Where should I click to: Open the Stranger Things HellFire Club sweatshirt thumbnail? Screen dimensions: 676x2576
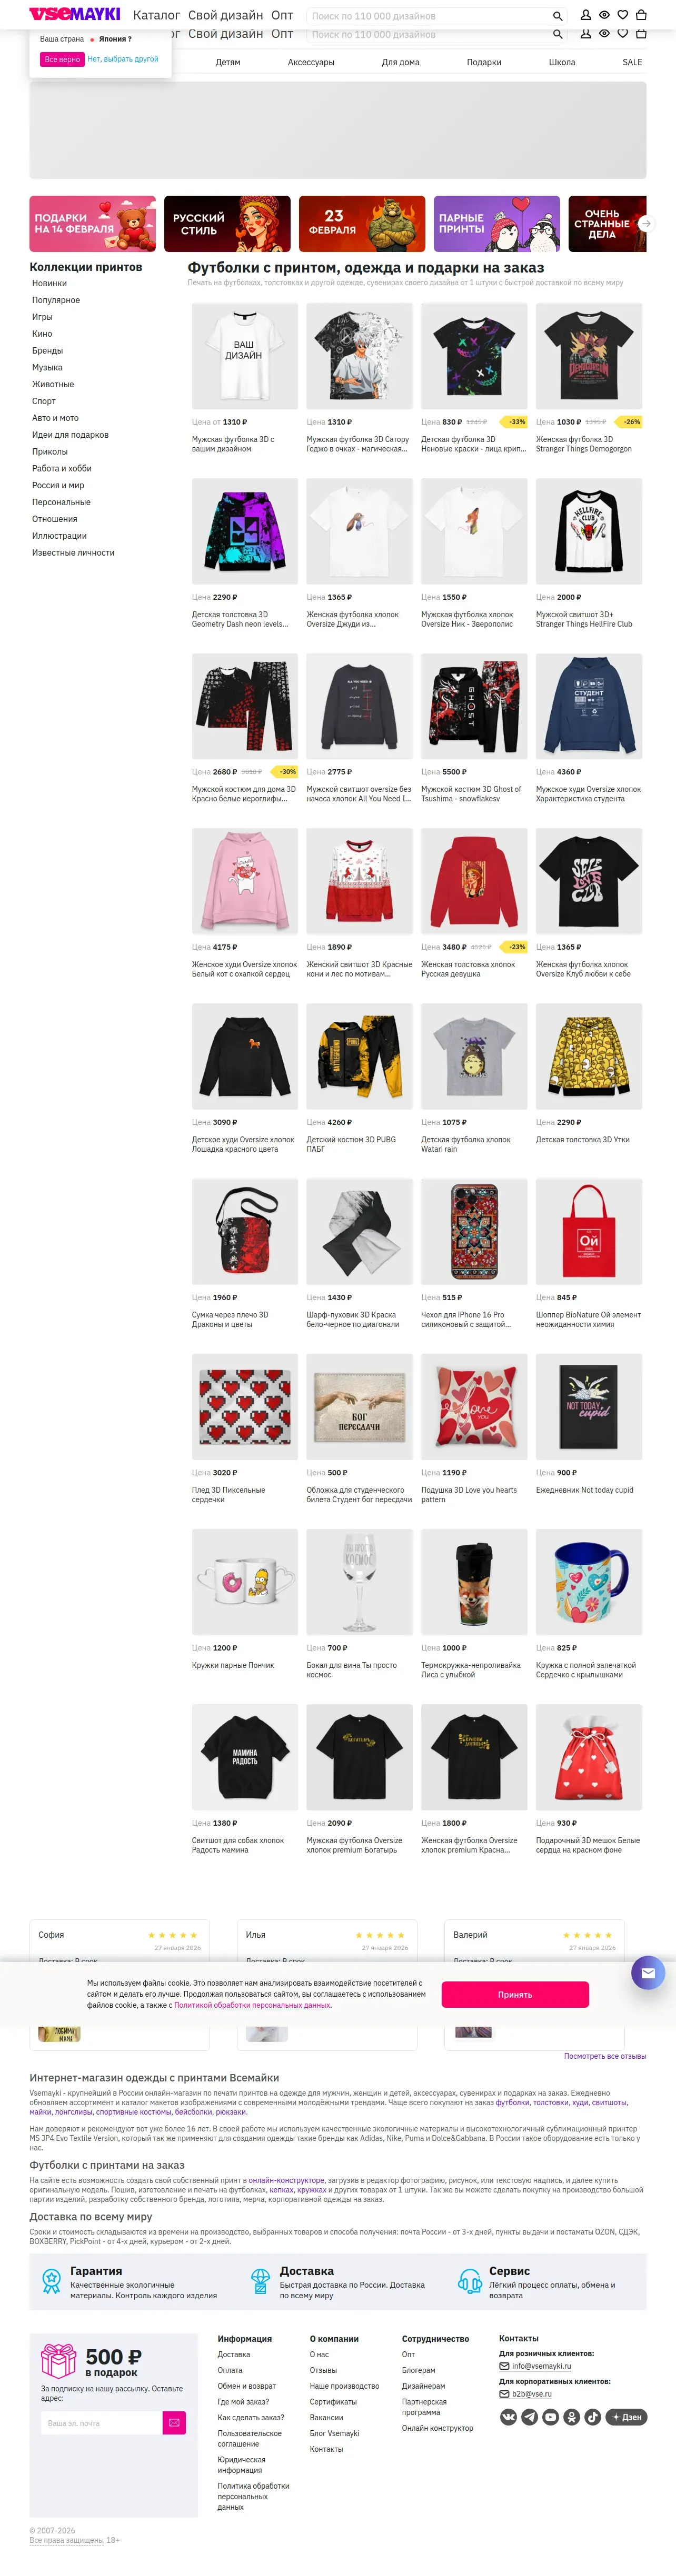(x=589, y=531)
